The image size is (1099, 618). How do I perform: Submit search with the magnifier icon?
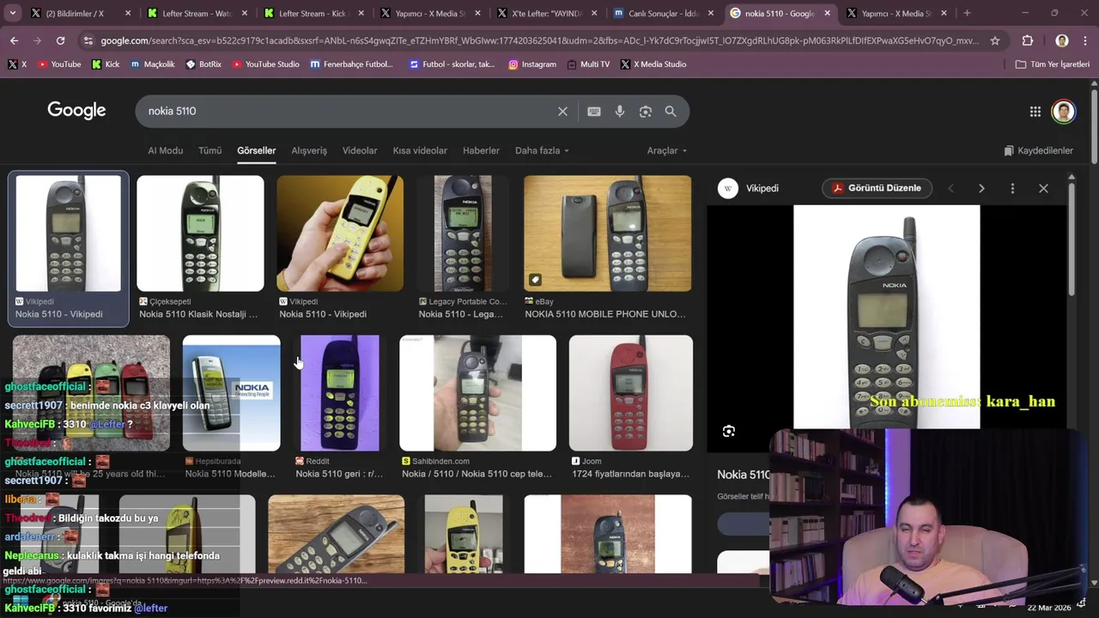pos(671,112)
